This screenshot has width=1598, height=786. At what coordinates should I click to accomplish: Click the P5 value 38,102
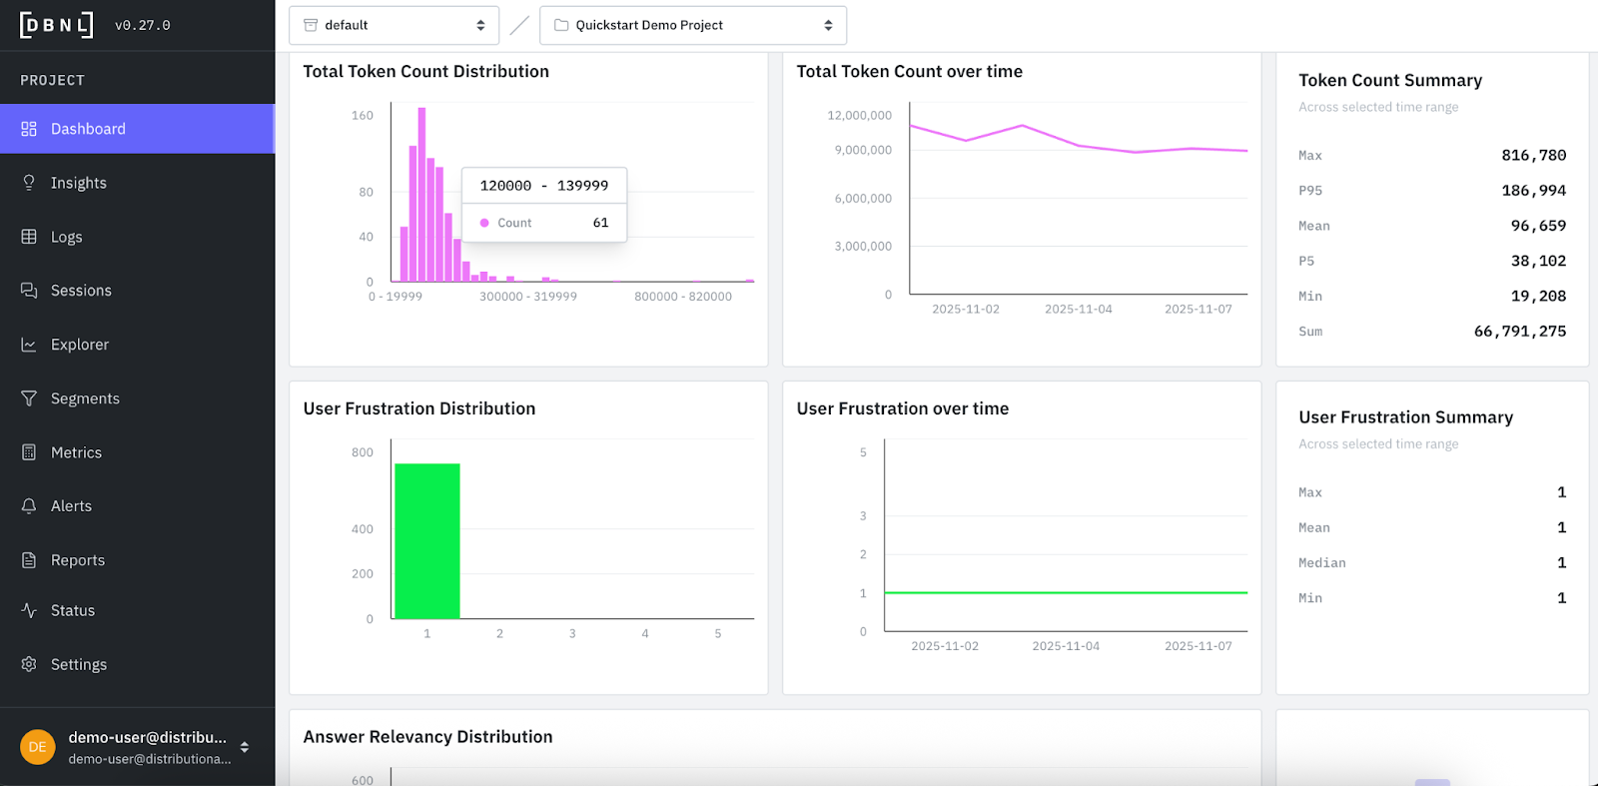[x=1538, y=261]
